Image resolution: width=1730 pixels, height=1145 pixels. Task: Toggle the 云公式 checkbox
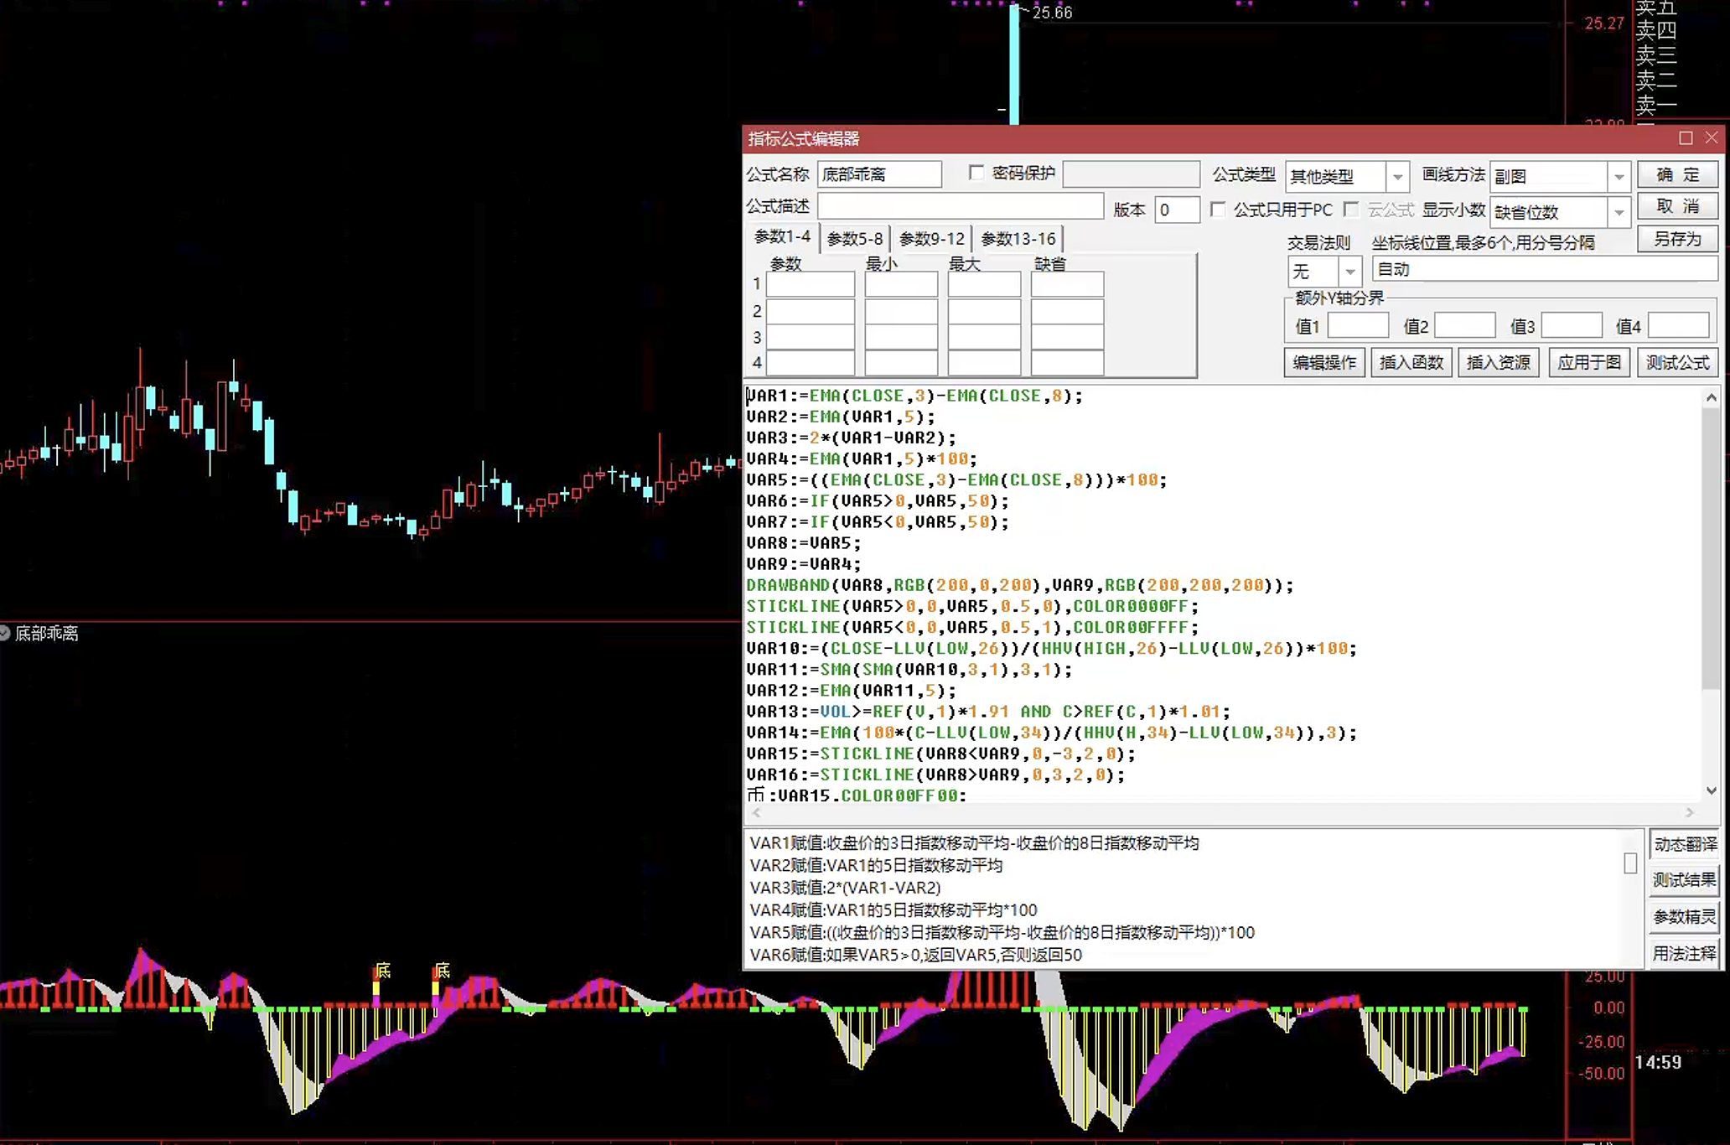point(1350,209)
